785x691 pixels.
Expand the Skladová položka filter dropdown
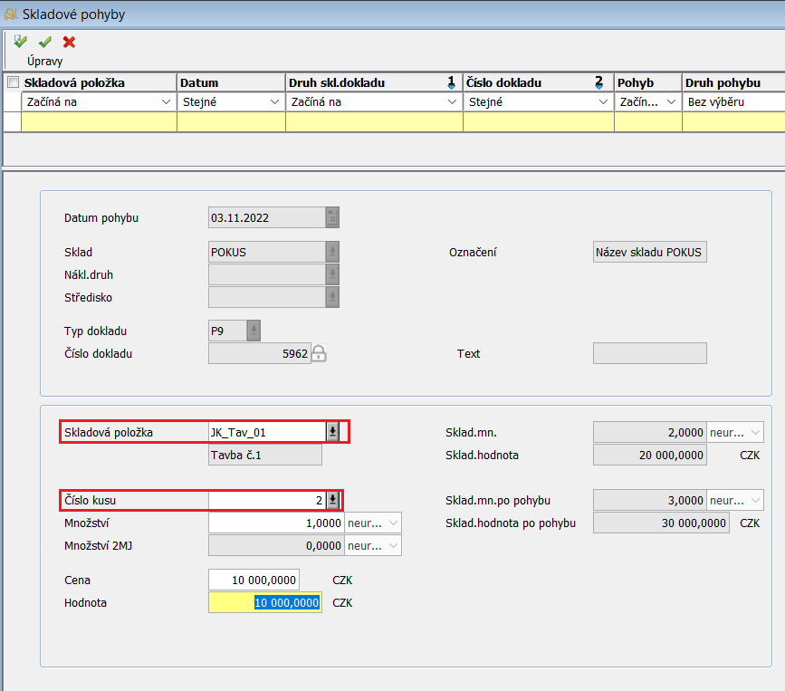point(166,102)
